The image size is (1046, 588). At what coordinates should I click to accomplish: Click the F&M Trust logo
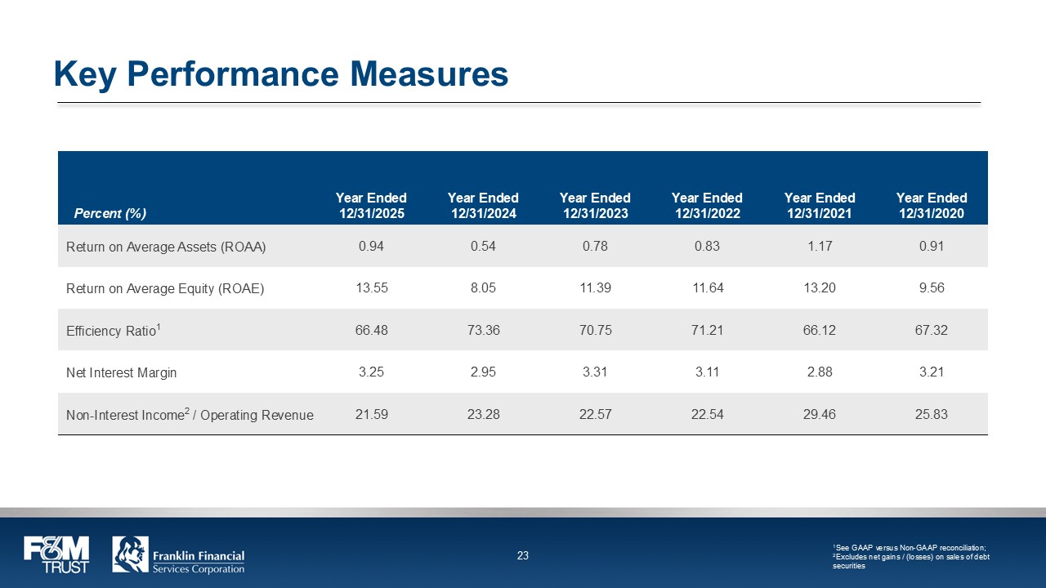tap(56, 555)
